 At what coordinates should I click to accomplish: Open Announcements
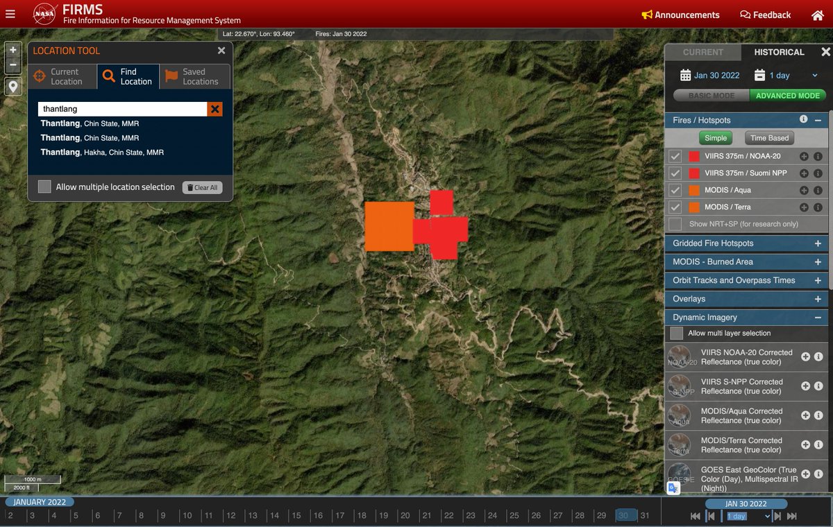680,15
